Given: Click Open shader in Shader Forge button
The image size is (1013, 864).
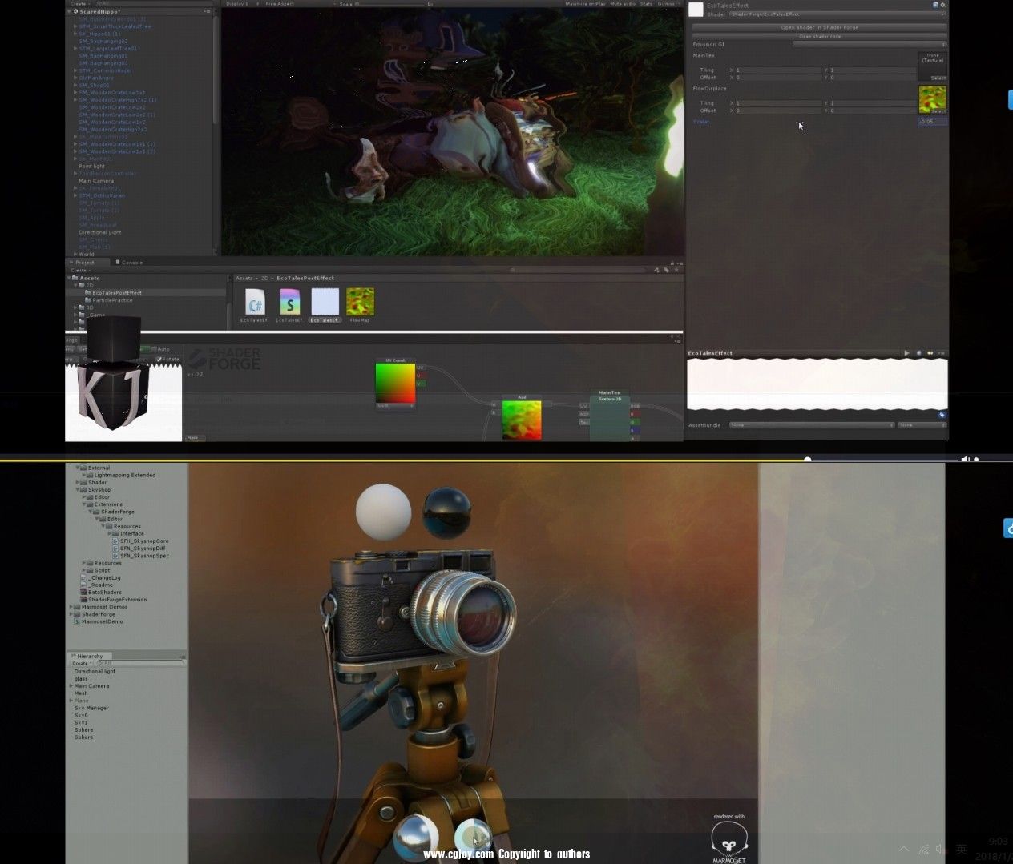Looking at the screenshot, I should coord(819,27).
